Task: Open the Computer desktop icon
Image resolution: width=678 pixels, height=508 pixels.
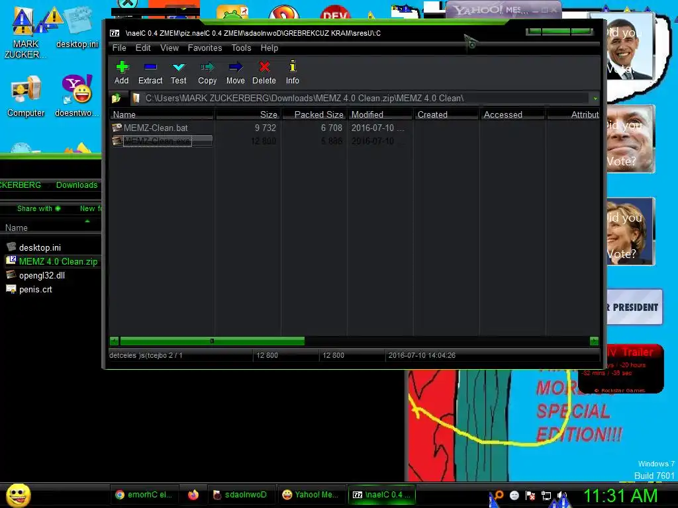Action: [26, 96]
